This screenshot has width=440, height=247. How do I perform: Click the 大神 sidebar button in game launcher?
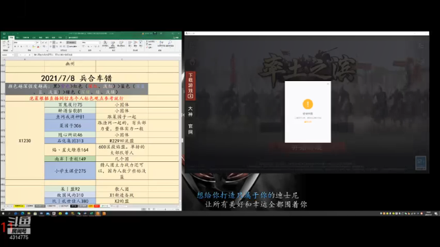pos(190,111)
